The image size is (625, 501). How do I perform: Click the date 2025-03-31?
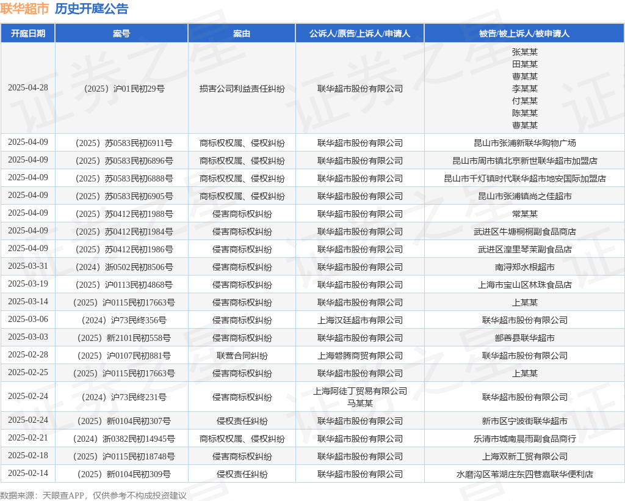[28, 266]
